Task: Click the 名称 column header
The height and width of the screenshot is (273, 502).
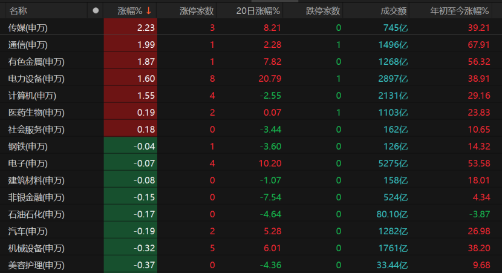Action: click(x=18, y=11)
